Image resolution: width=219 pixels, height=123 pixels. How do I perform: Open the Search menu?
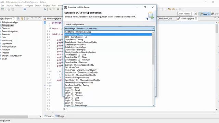point(38,5)
